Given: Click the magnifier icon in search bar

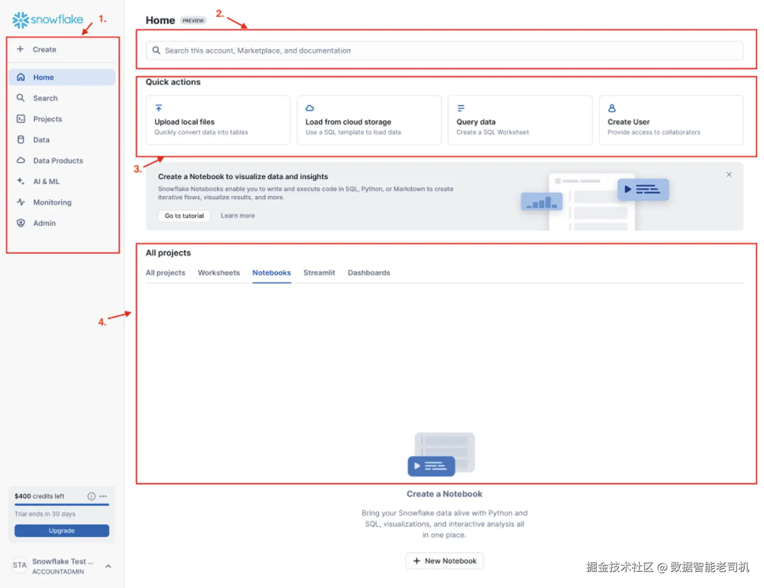Looking at the screenshot, I should pos(156,50).
